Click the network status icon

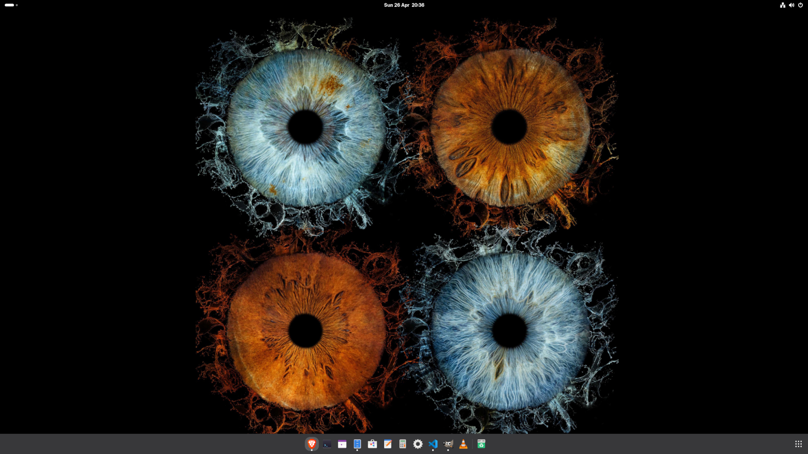(x=782, y=5)
